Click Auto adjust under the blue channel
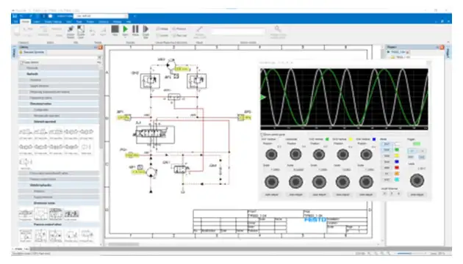463x264 pixels. coord(366,194)
